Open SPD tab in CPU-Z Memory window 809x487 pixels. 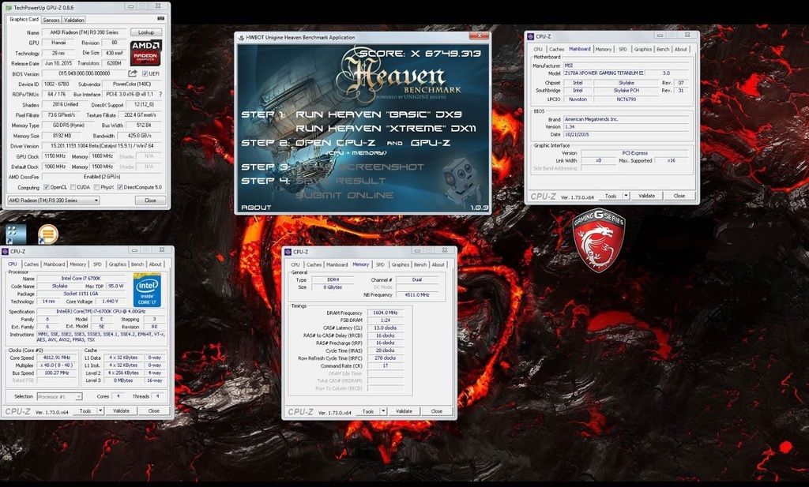point(380,264)
